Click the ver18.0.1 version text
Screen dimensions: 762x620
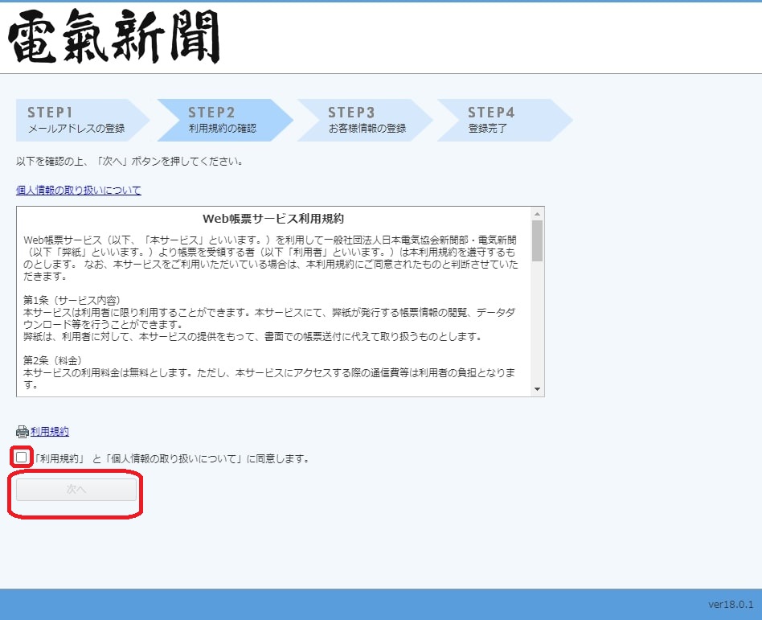pos(731,605)
